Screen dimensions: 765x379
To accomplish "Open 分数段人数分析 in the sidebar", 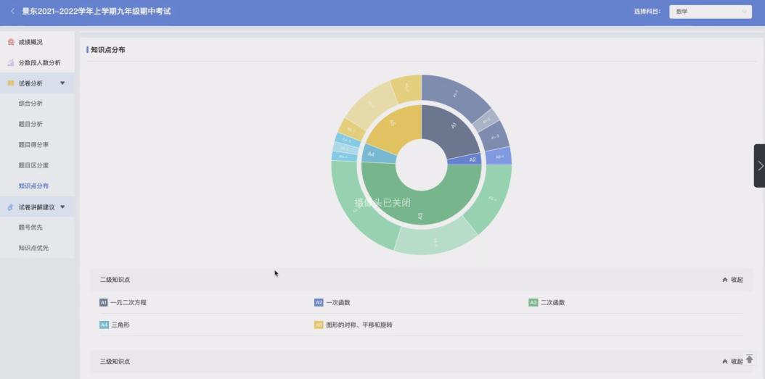I will (x=39, y=63).
